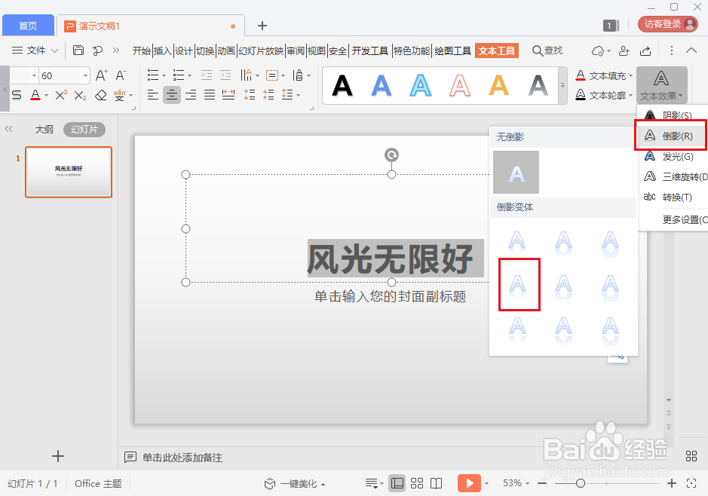
Task: Click the clear formatting eraser icon
Action: tap(100, 95)
